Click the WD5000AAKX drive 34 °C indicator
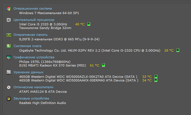Screen dimensions: 191x115 tap(156, 80)
